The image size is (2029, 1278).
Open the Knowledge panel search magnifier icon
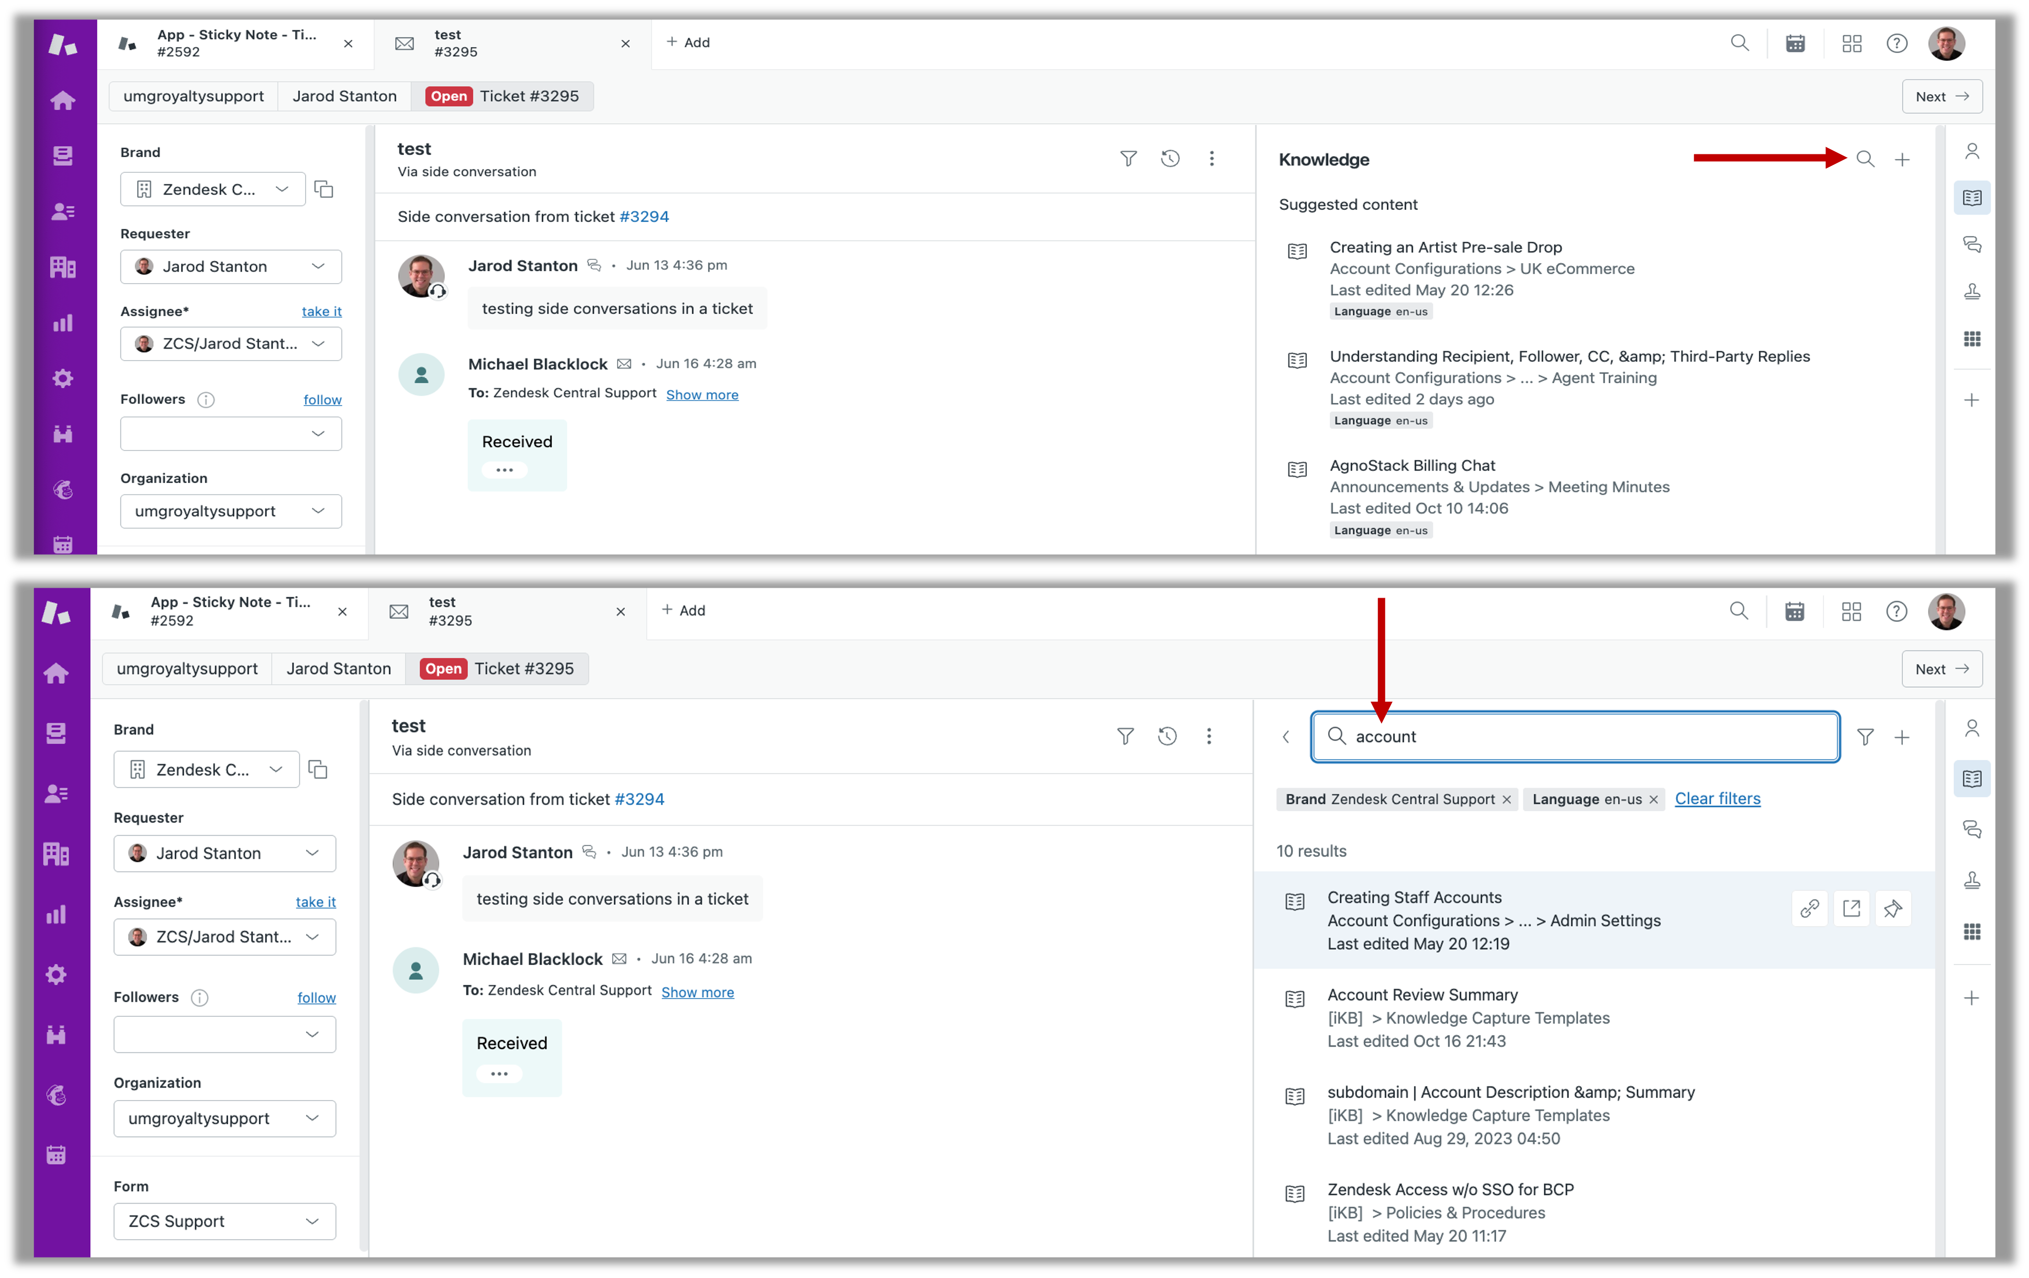1865,159
